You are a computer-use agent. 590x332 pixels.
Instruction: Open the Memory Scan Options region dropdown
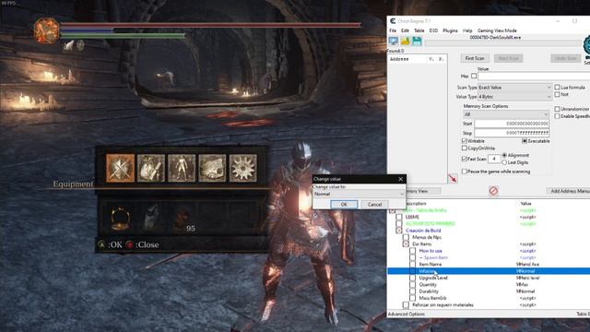[506, 114]
